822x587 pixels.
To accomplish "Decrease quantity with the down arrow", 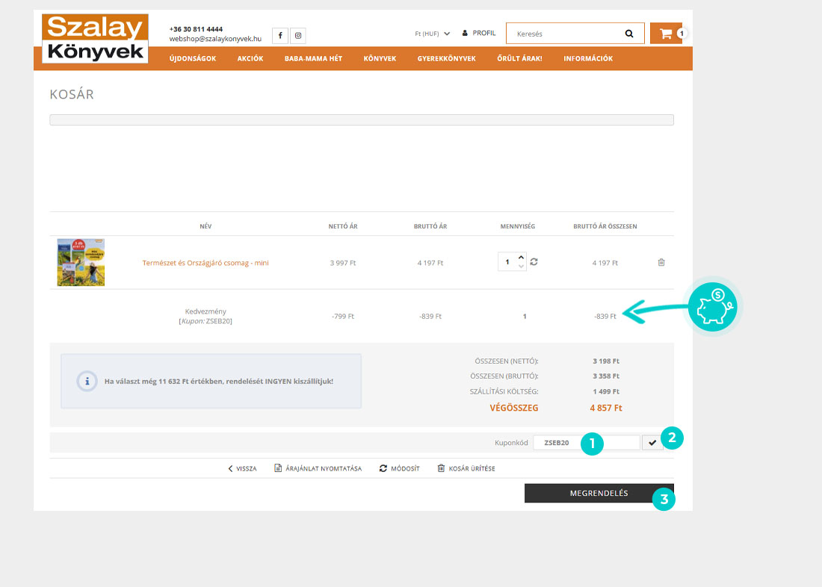I will coord(521,267).
